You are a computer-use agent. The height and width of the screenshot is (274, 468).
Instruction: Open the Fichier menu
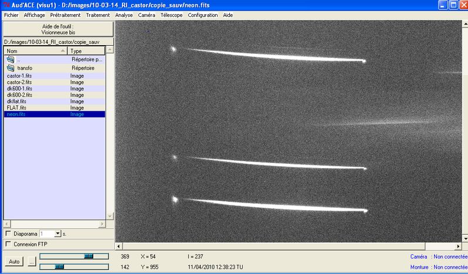11,15
